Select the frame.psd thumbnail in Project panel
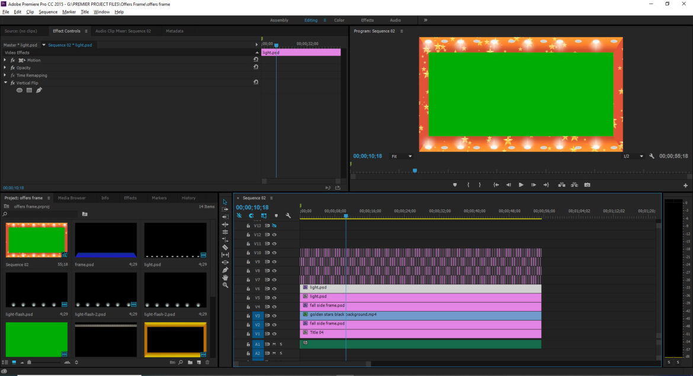 (x=106, y=241)
